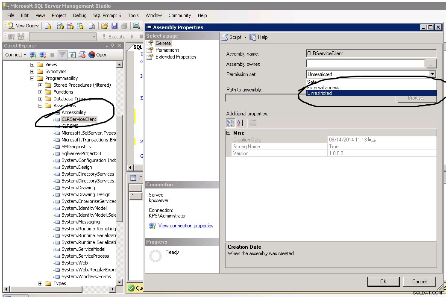446x297 pixels.
Task: Expand the Types folder node
Action: 41,283
